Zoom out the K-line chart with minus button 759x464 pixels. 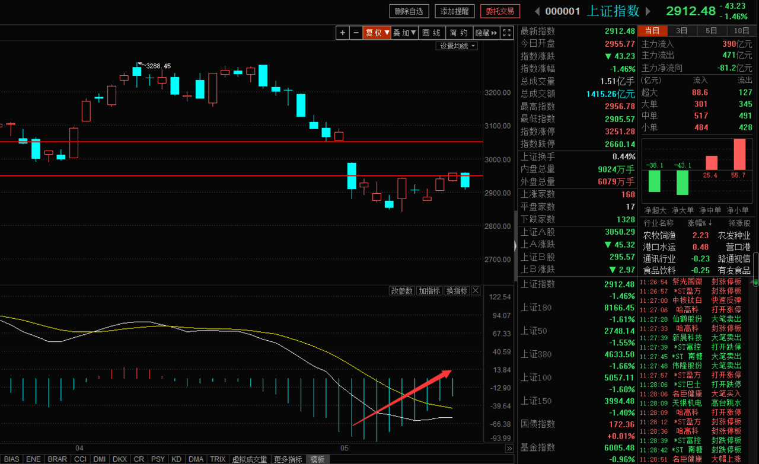pos(356,33)
